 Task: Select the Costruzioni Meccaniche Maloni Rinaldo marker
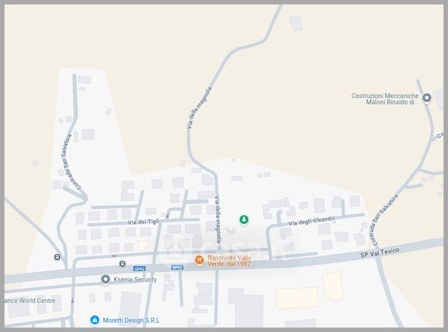click(x=427, y=98)
